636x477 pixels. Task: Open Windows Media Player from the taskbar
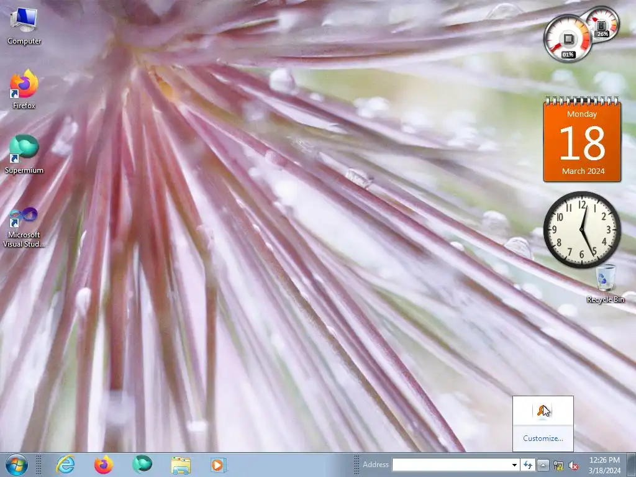click(x=218, y=465)
